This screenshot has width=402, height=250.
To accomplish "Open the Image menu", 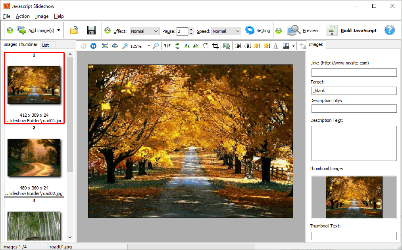I will tap(42, 16).
